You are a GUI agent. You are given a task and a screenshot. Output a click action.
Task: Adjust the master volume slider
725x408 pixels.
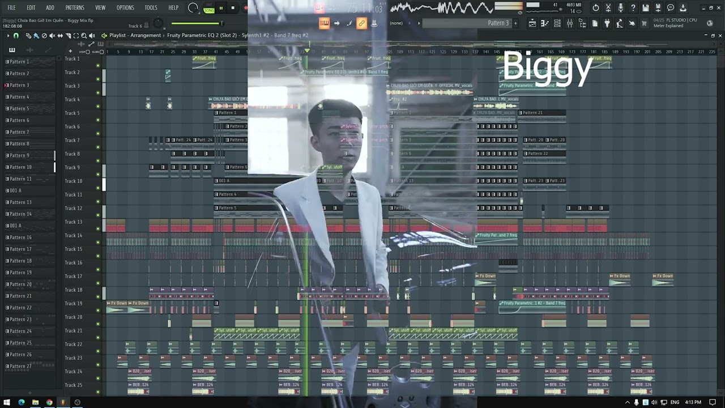tap(197, 23)
